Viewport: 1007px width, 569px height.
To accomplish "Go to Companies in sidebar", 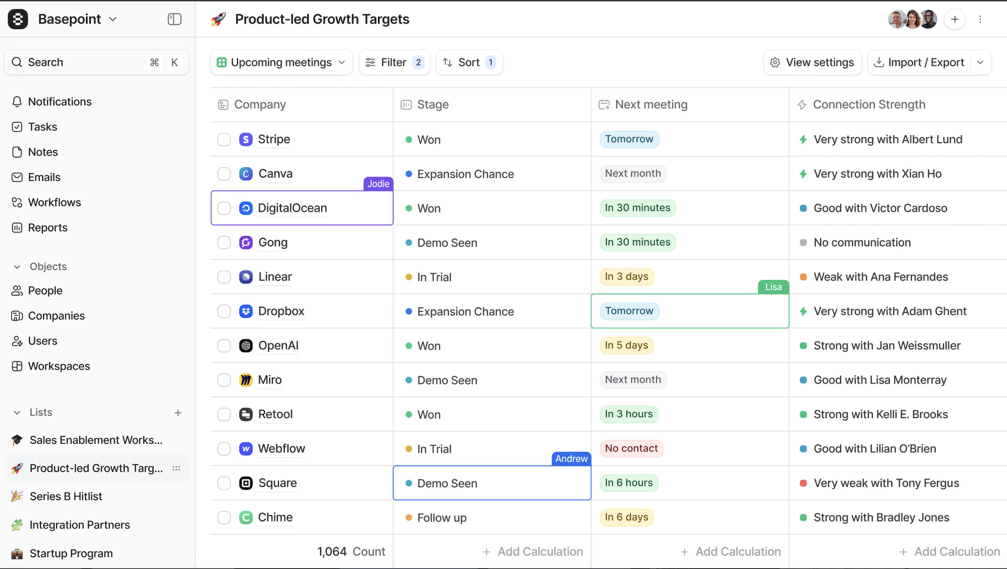I will [56, 315].
